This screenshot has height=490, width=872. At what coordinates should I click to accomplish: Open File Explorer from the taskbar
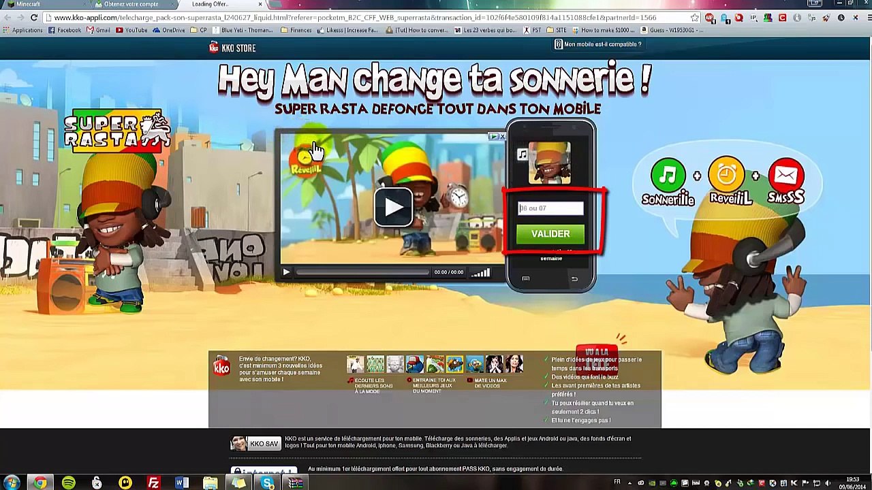211,483
